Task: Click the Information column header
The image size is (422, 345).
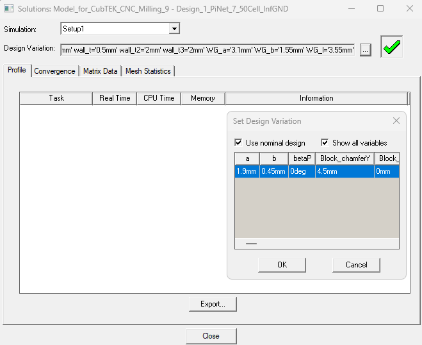Action: tap(316, 98)
